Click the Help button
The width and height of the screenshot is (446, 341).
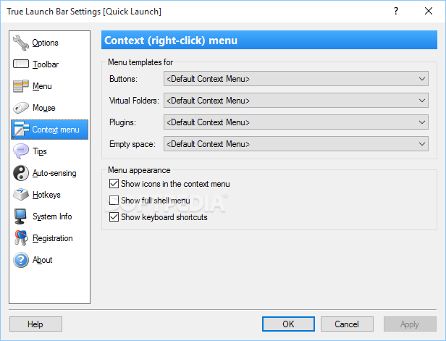tap(35, 324)
